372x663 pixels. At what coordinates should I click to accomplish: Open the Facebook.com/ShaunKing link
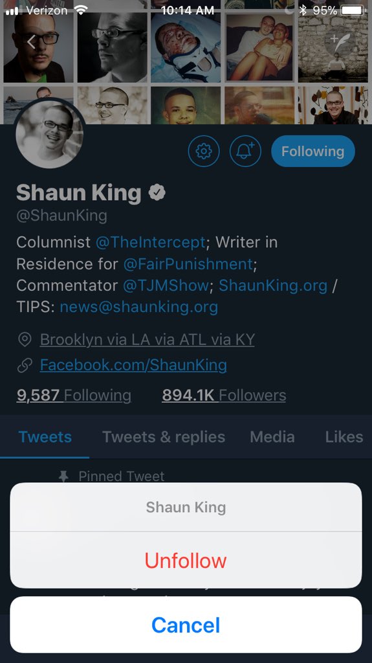pos(133,365)
